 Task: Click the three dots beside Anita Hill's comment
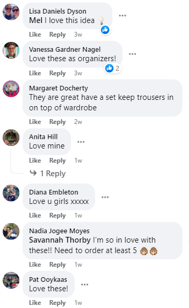81,142
